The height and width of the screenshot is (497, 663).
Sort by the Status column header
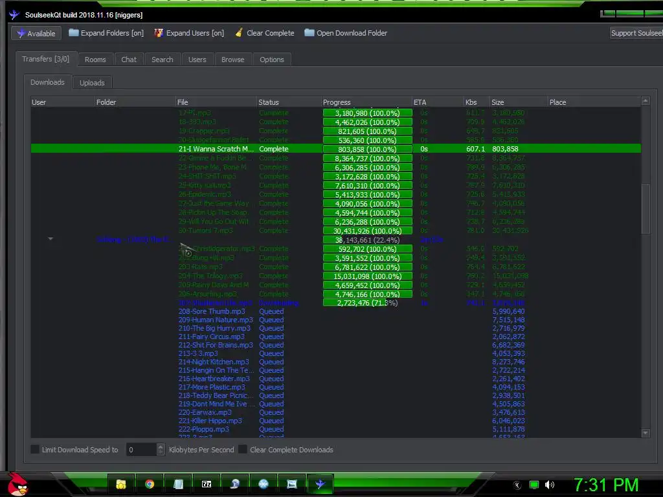(289, 102)
